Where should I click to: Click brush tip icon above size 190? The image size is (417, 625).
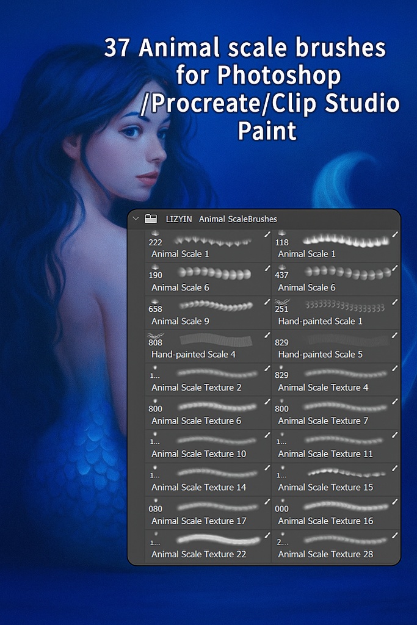tap(155, 267)
